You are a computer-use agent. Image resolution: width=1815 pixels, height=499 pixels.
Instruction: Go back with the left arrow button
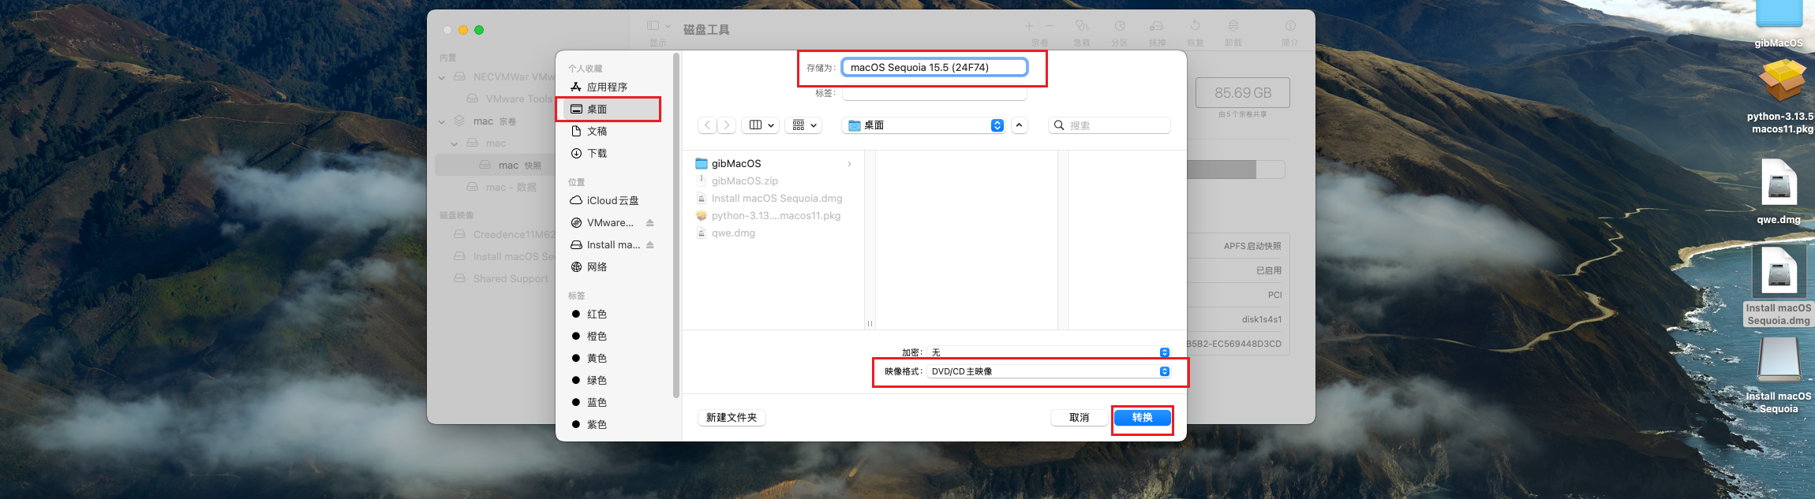point(708,125)
